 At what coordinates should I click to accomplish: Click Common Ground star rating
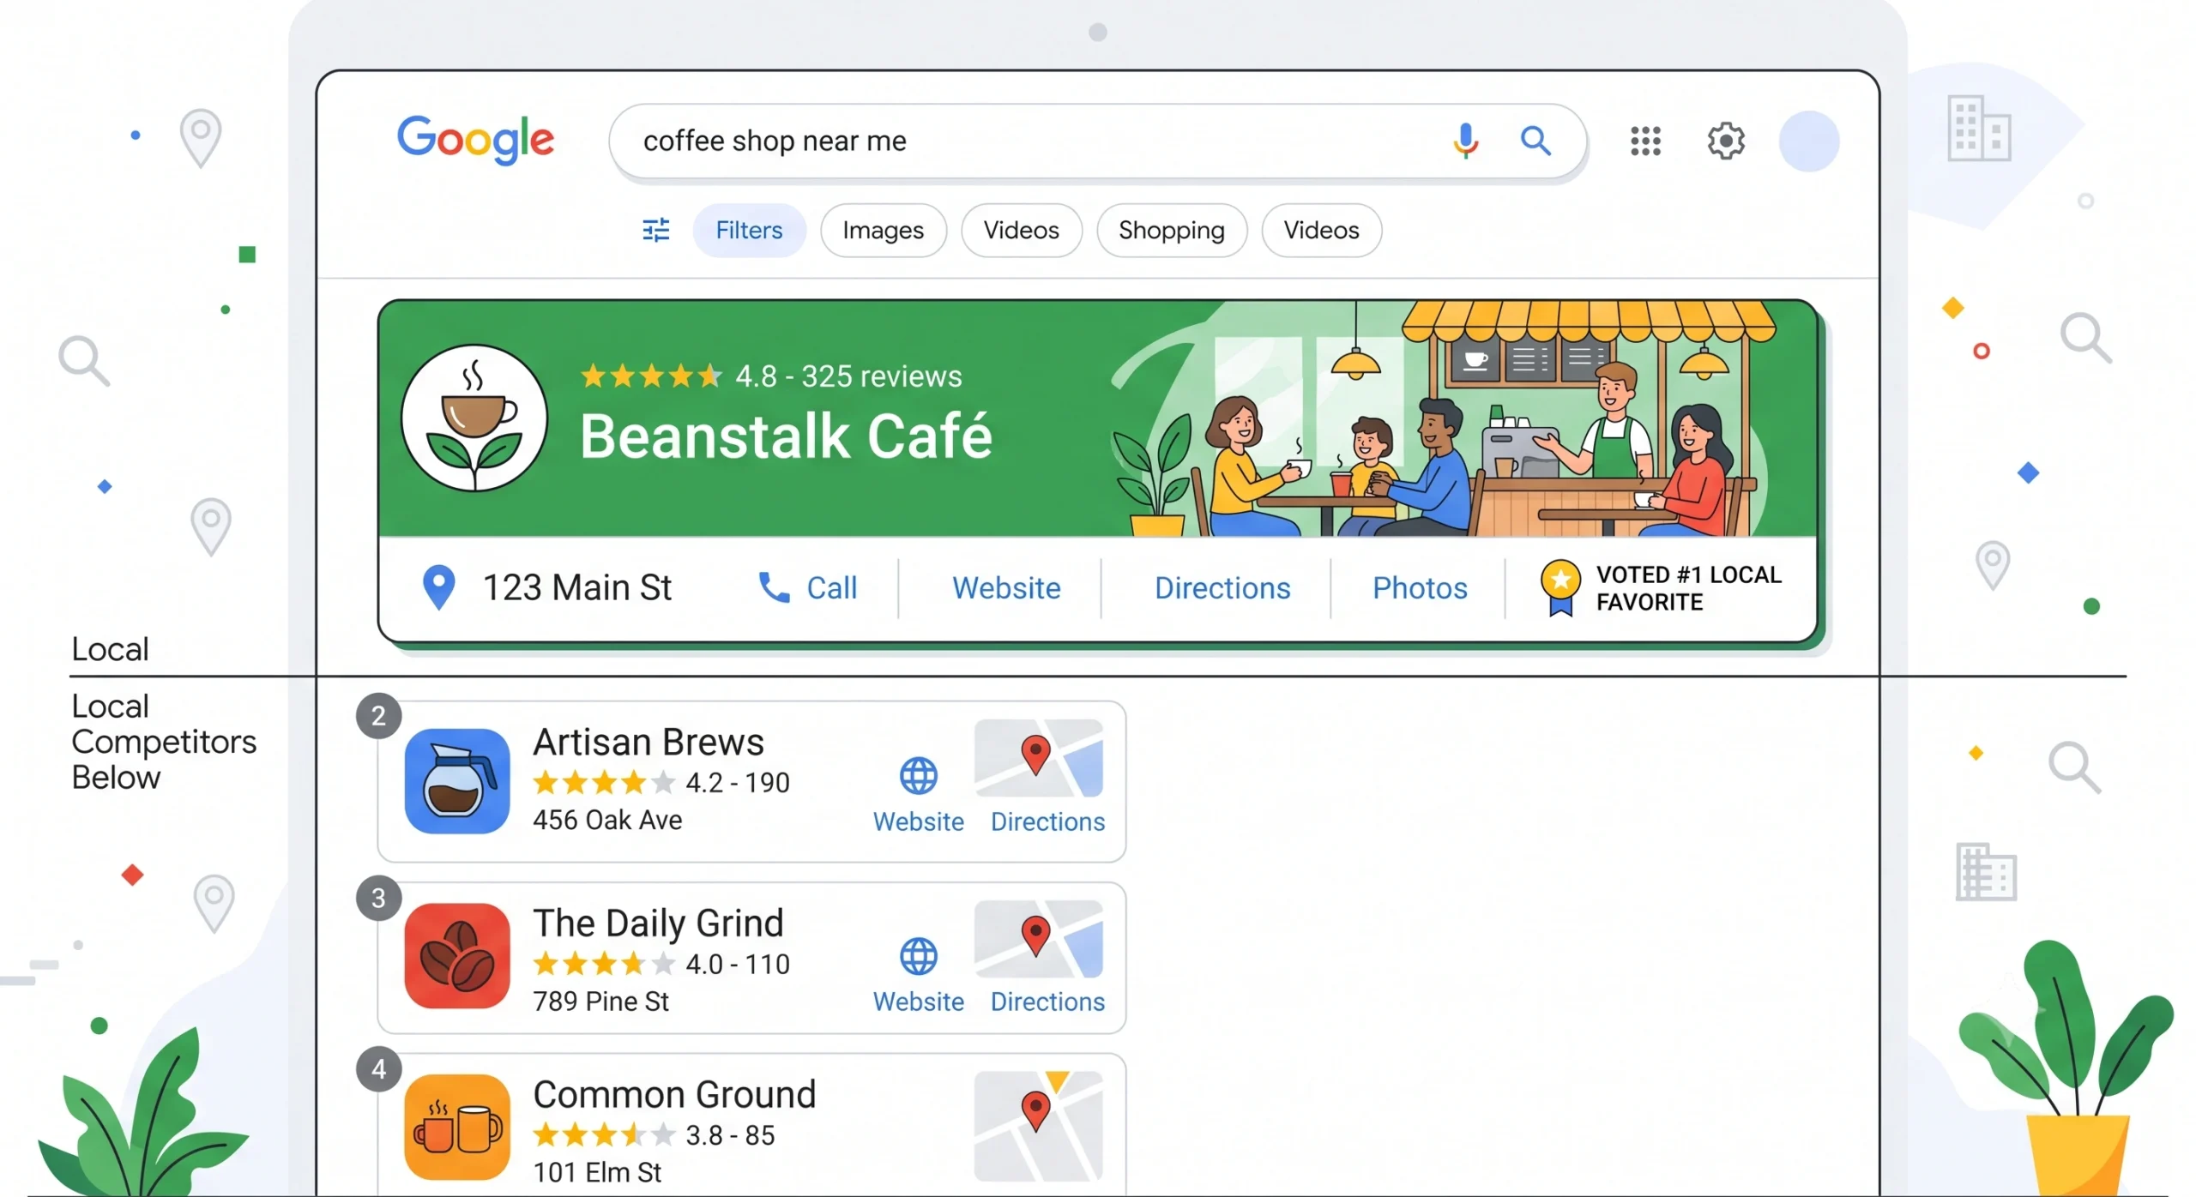604,1135
